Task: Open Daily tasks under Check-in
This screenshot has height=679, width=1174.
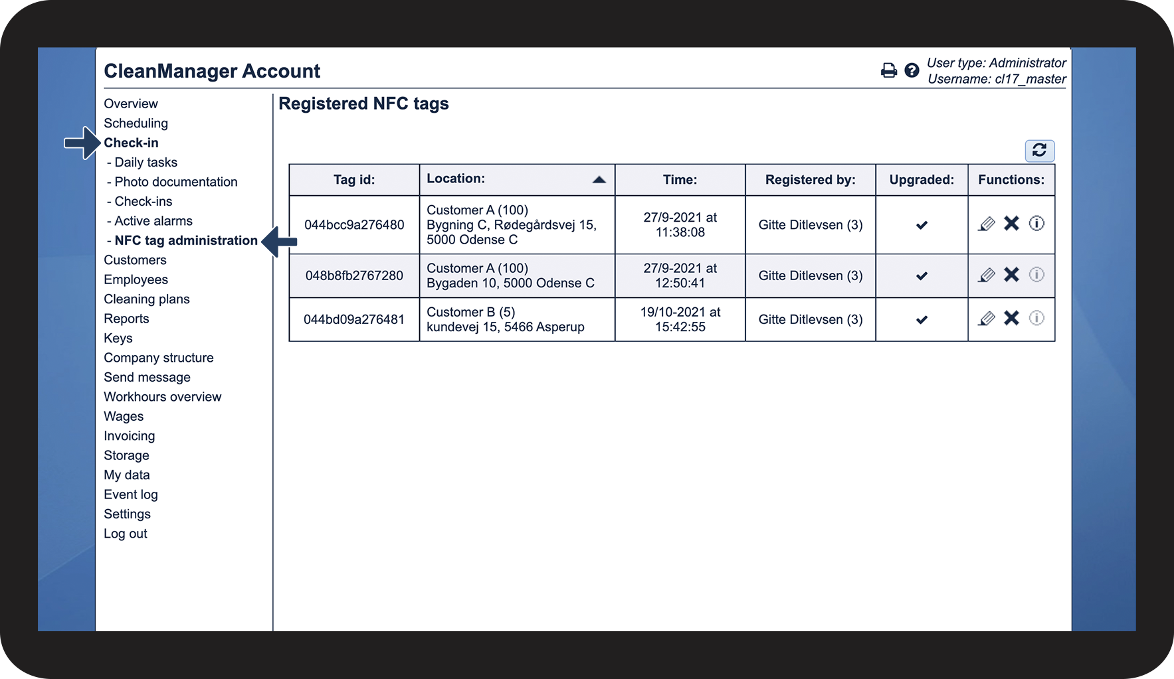Action: pyautogui.click(x=146, y=163)
